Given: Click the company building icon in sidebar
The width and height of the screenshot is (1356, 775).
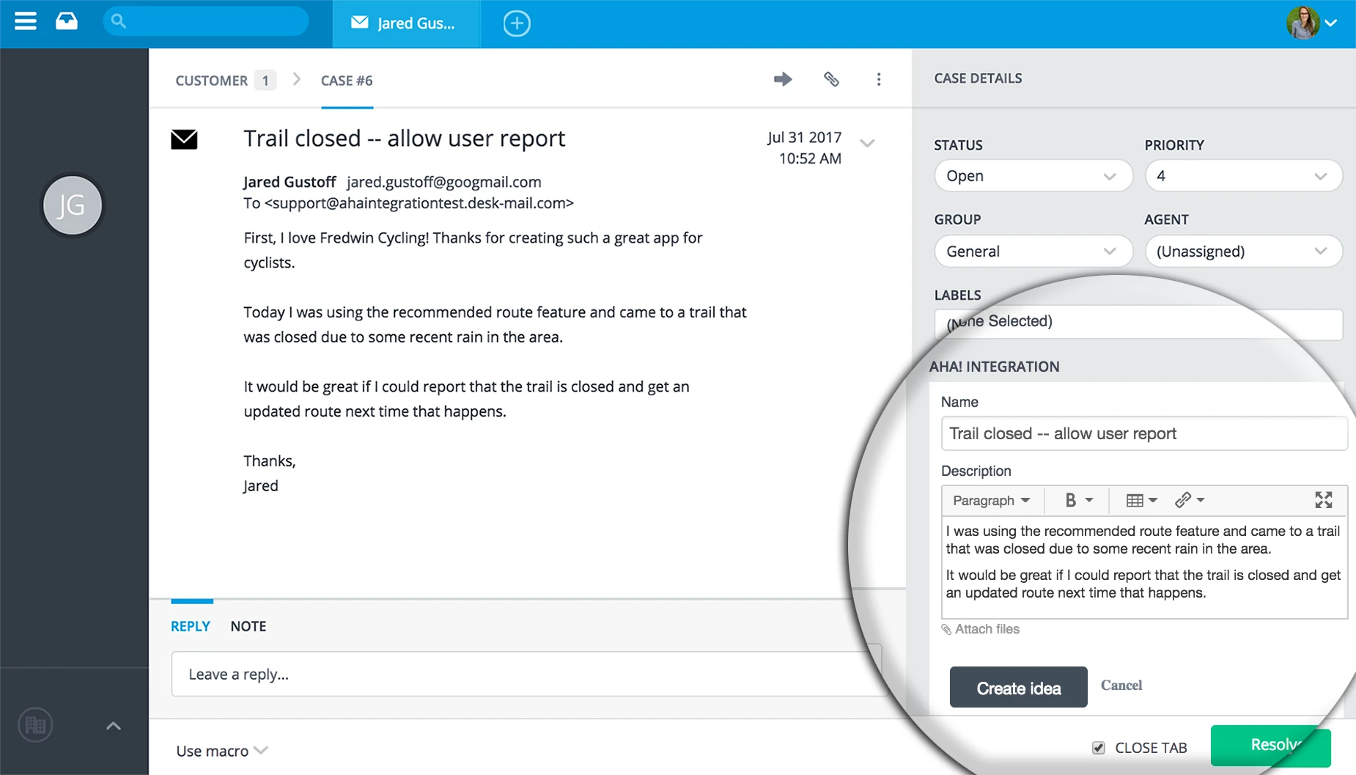Looking at the screenshot, I should pyautogui.click(x=35, y=726).
